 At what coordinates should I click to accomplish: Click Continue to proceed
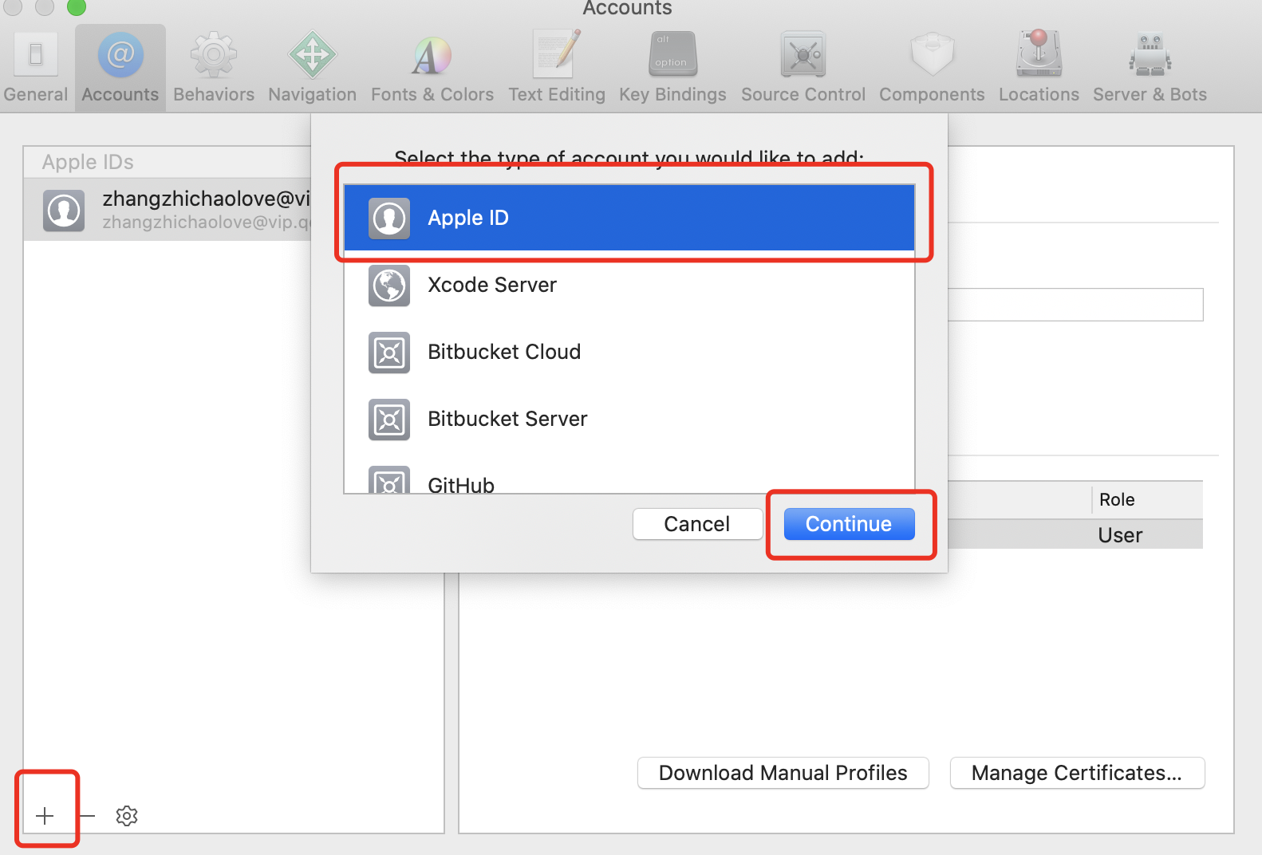(849, 524)
